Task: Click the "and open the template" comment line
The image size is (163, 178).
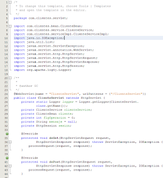Action: pos(51,10)
